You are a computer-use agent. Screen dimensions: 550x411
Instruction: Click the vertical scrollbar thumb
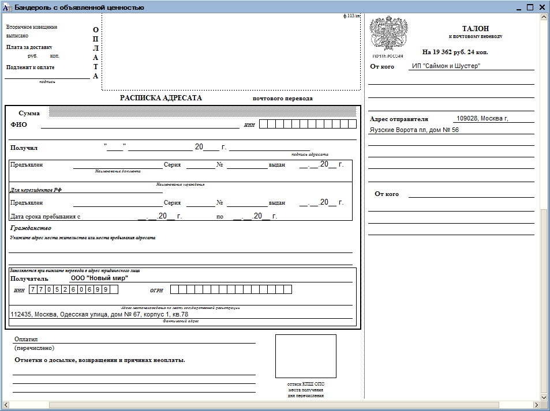pos(544,302)
